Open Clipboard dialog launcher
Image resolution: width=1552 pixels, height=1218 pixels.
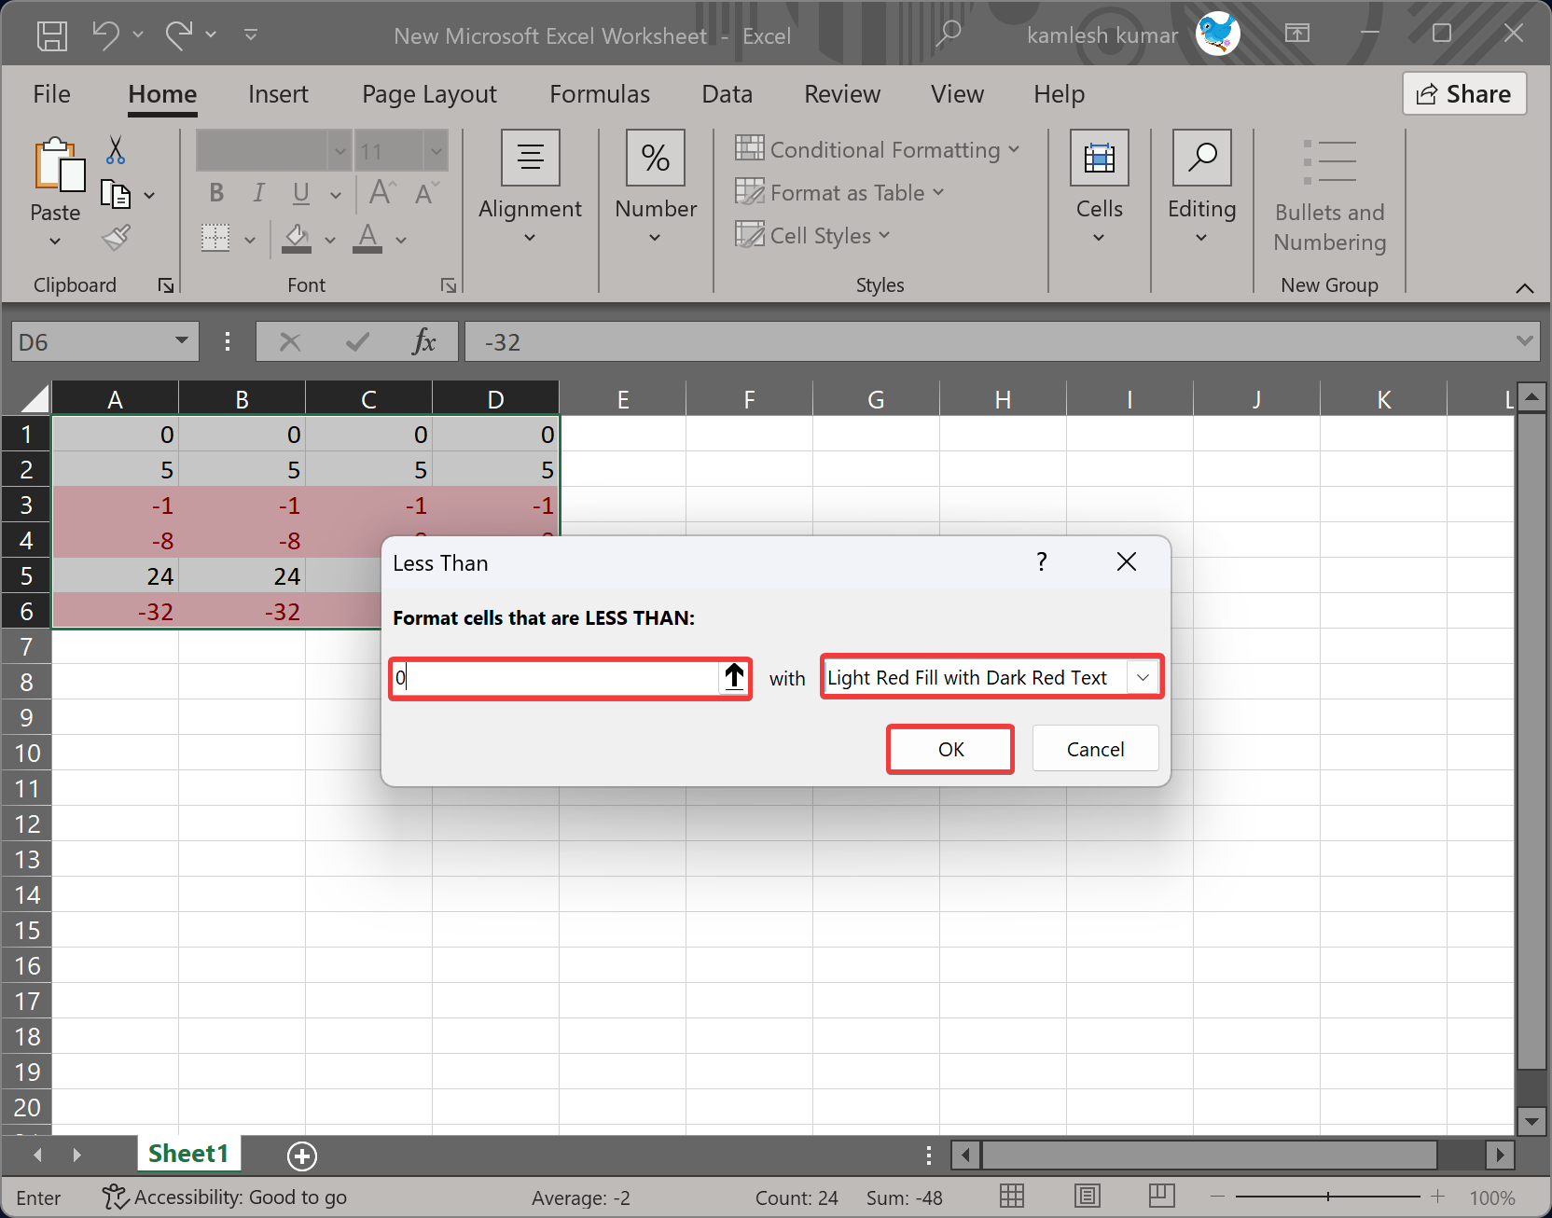[166, 285]
